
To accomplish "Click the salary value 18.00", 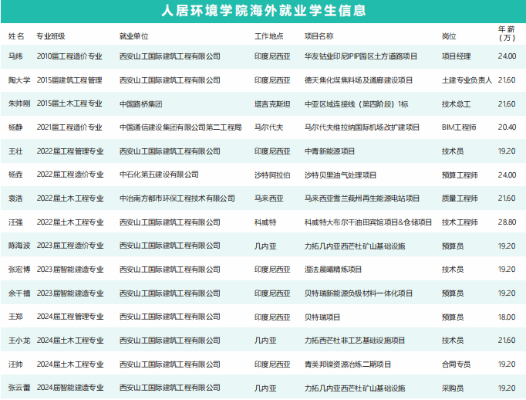I will (507, 317).
